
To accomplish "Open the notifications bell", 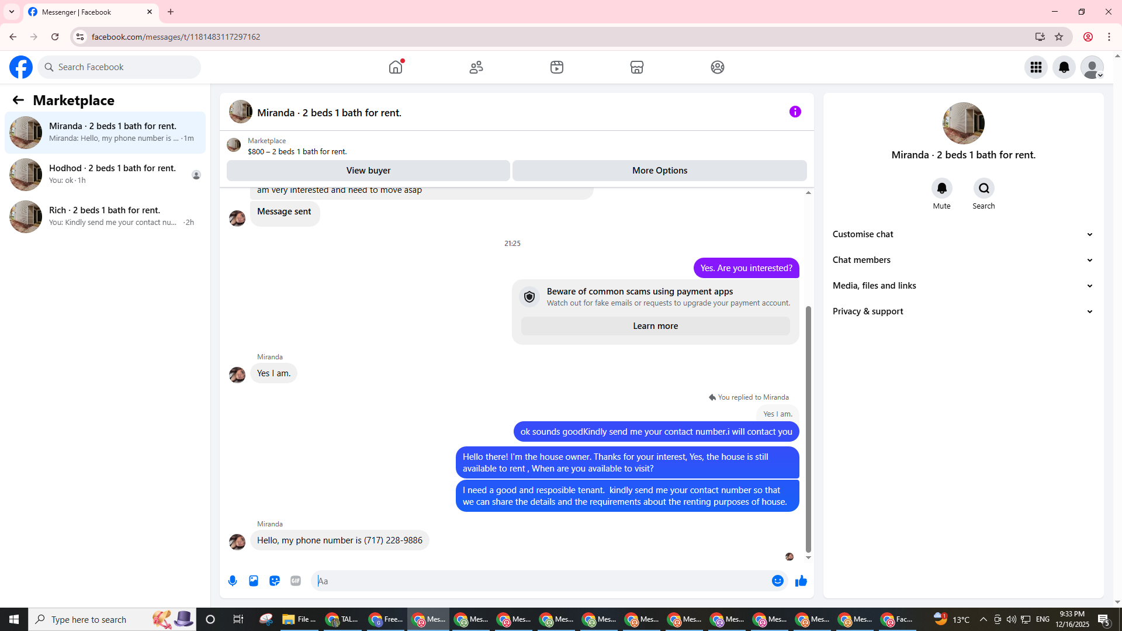I will [x=1064, y=67].
